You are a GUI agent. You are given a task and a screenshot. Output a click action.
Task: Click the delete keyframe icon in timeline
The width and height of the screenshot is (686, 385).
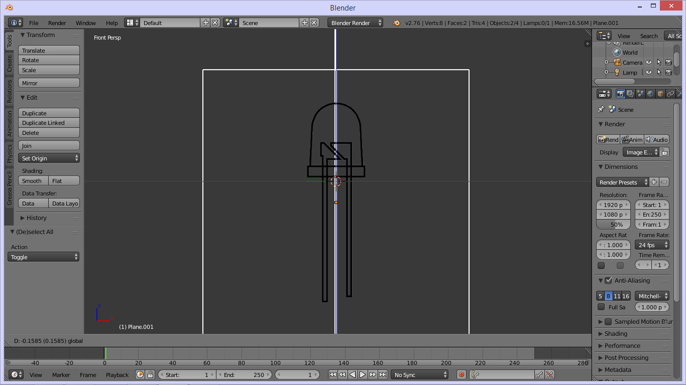pos(549,374)
